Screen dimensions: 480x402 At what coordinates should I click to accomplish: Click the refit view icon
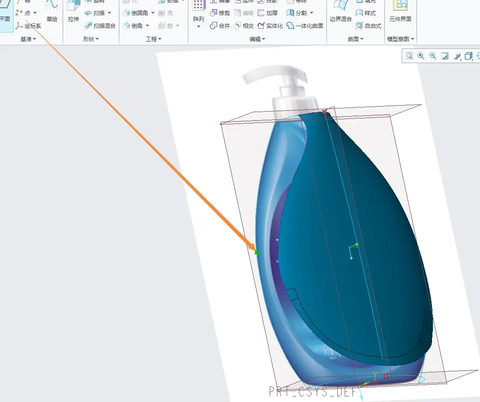(x=409, y=56)
